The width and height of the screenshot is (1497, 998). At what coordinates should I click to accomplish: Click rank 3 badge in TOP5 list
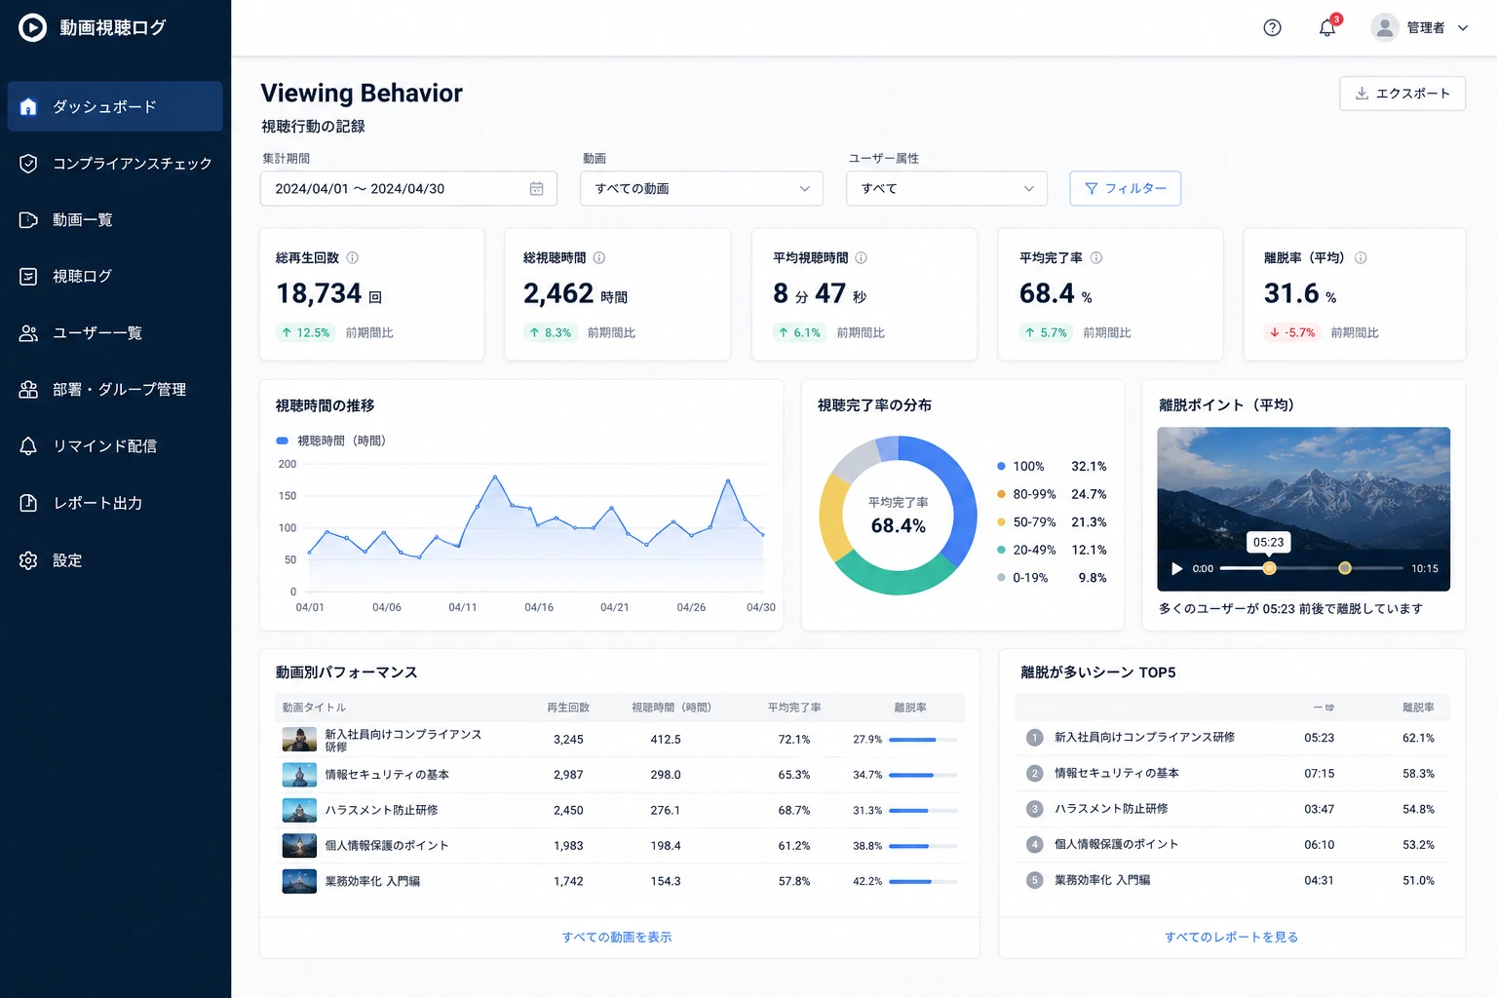(1035, 809)
